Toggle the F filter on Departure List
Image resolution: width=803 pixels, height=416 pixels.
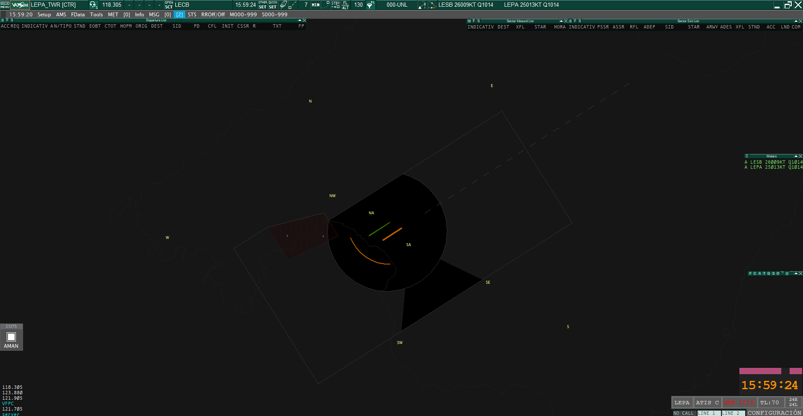pos(7,20)
